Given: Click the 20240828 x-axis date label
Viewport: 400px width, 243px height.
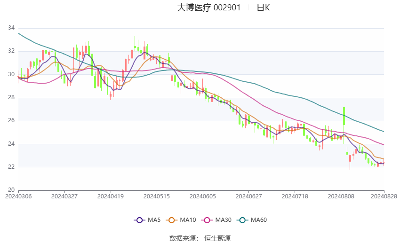Looking at the screenshot, I should point(384,196).
